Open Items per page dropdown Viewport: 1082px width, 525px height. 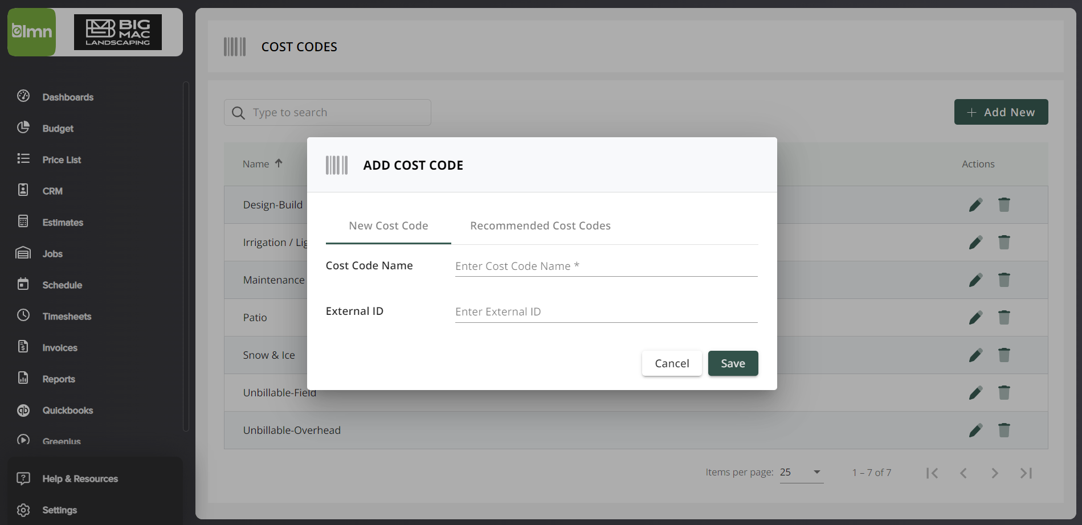pos(802,473)
